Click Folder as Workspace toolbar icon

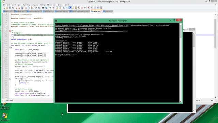point(82,8)
